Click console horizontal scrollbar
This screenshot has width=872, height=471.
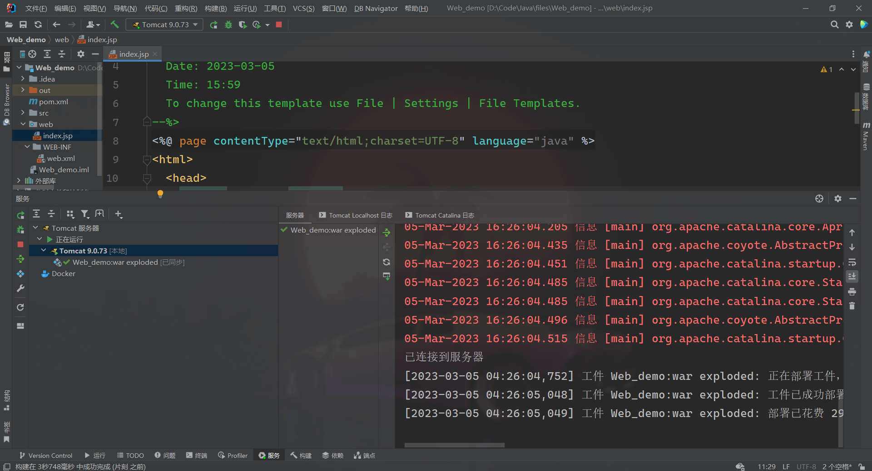click(x=455, y=445)
